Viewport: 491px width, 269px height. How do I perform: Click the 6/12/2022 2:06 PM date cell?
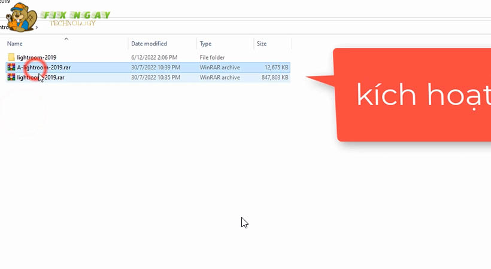tap(153, 57)
